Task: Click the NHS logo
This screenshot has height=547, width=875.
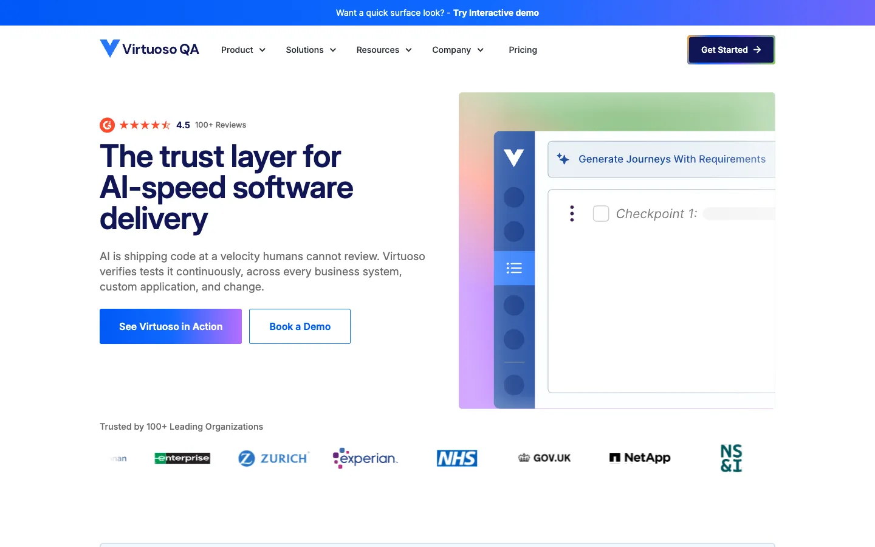Action: pyautogui.click(x=457, y=458)
